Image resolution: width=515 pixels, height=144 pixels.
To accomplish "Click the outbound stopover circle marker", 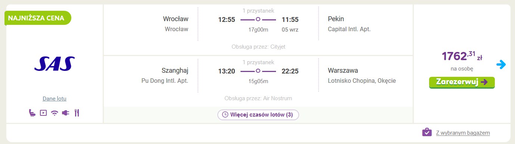I will point(258,19).
